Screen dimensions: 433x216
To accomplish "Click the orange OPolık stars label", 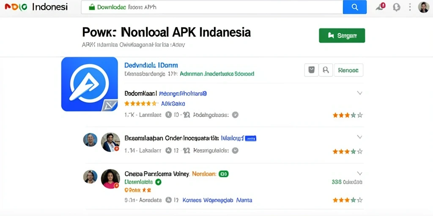I will click(x=138, y=190).
